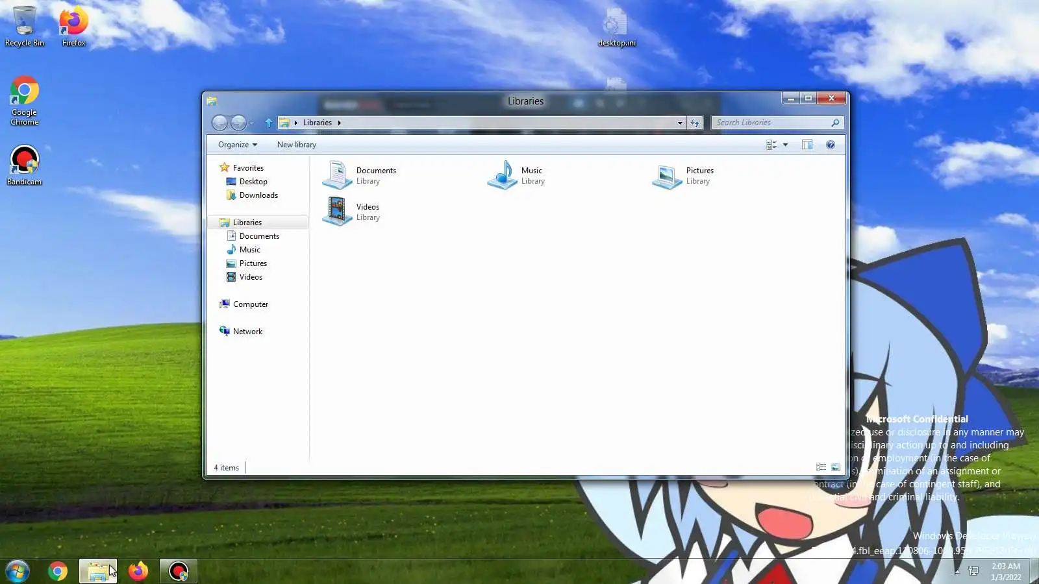Click the Chrome icon on the taskbar

click(58, 571)
